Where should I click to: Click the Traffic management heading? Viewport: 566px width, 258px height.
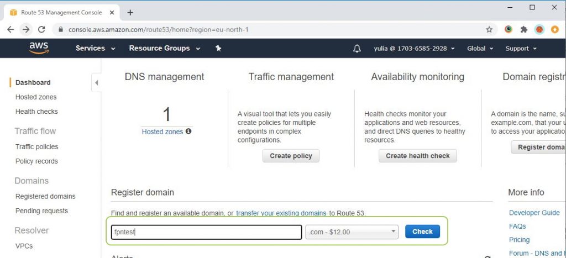click(291, 77)
